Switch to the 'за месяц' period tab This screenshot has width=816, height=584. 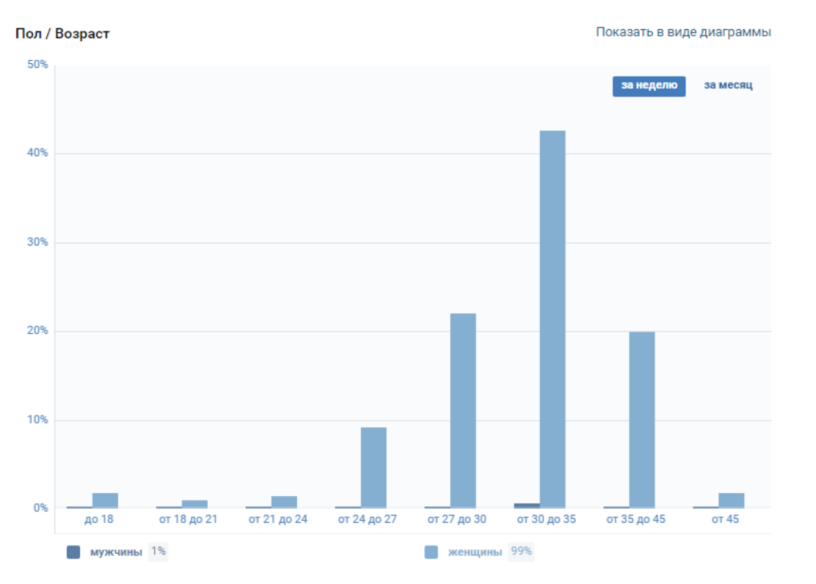click(728, 85)
